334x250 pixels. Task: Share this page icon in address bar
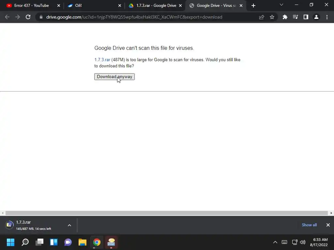[x=262, y=17]
